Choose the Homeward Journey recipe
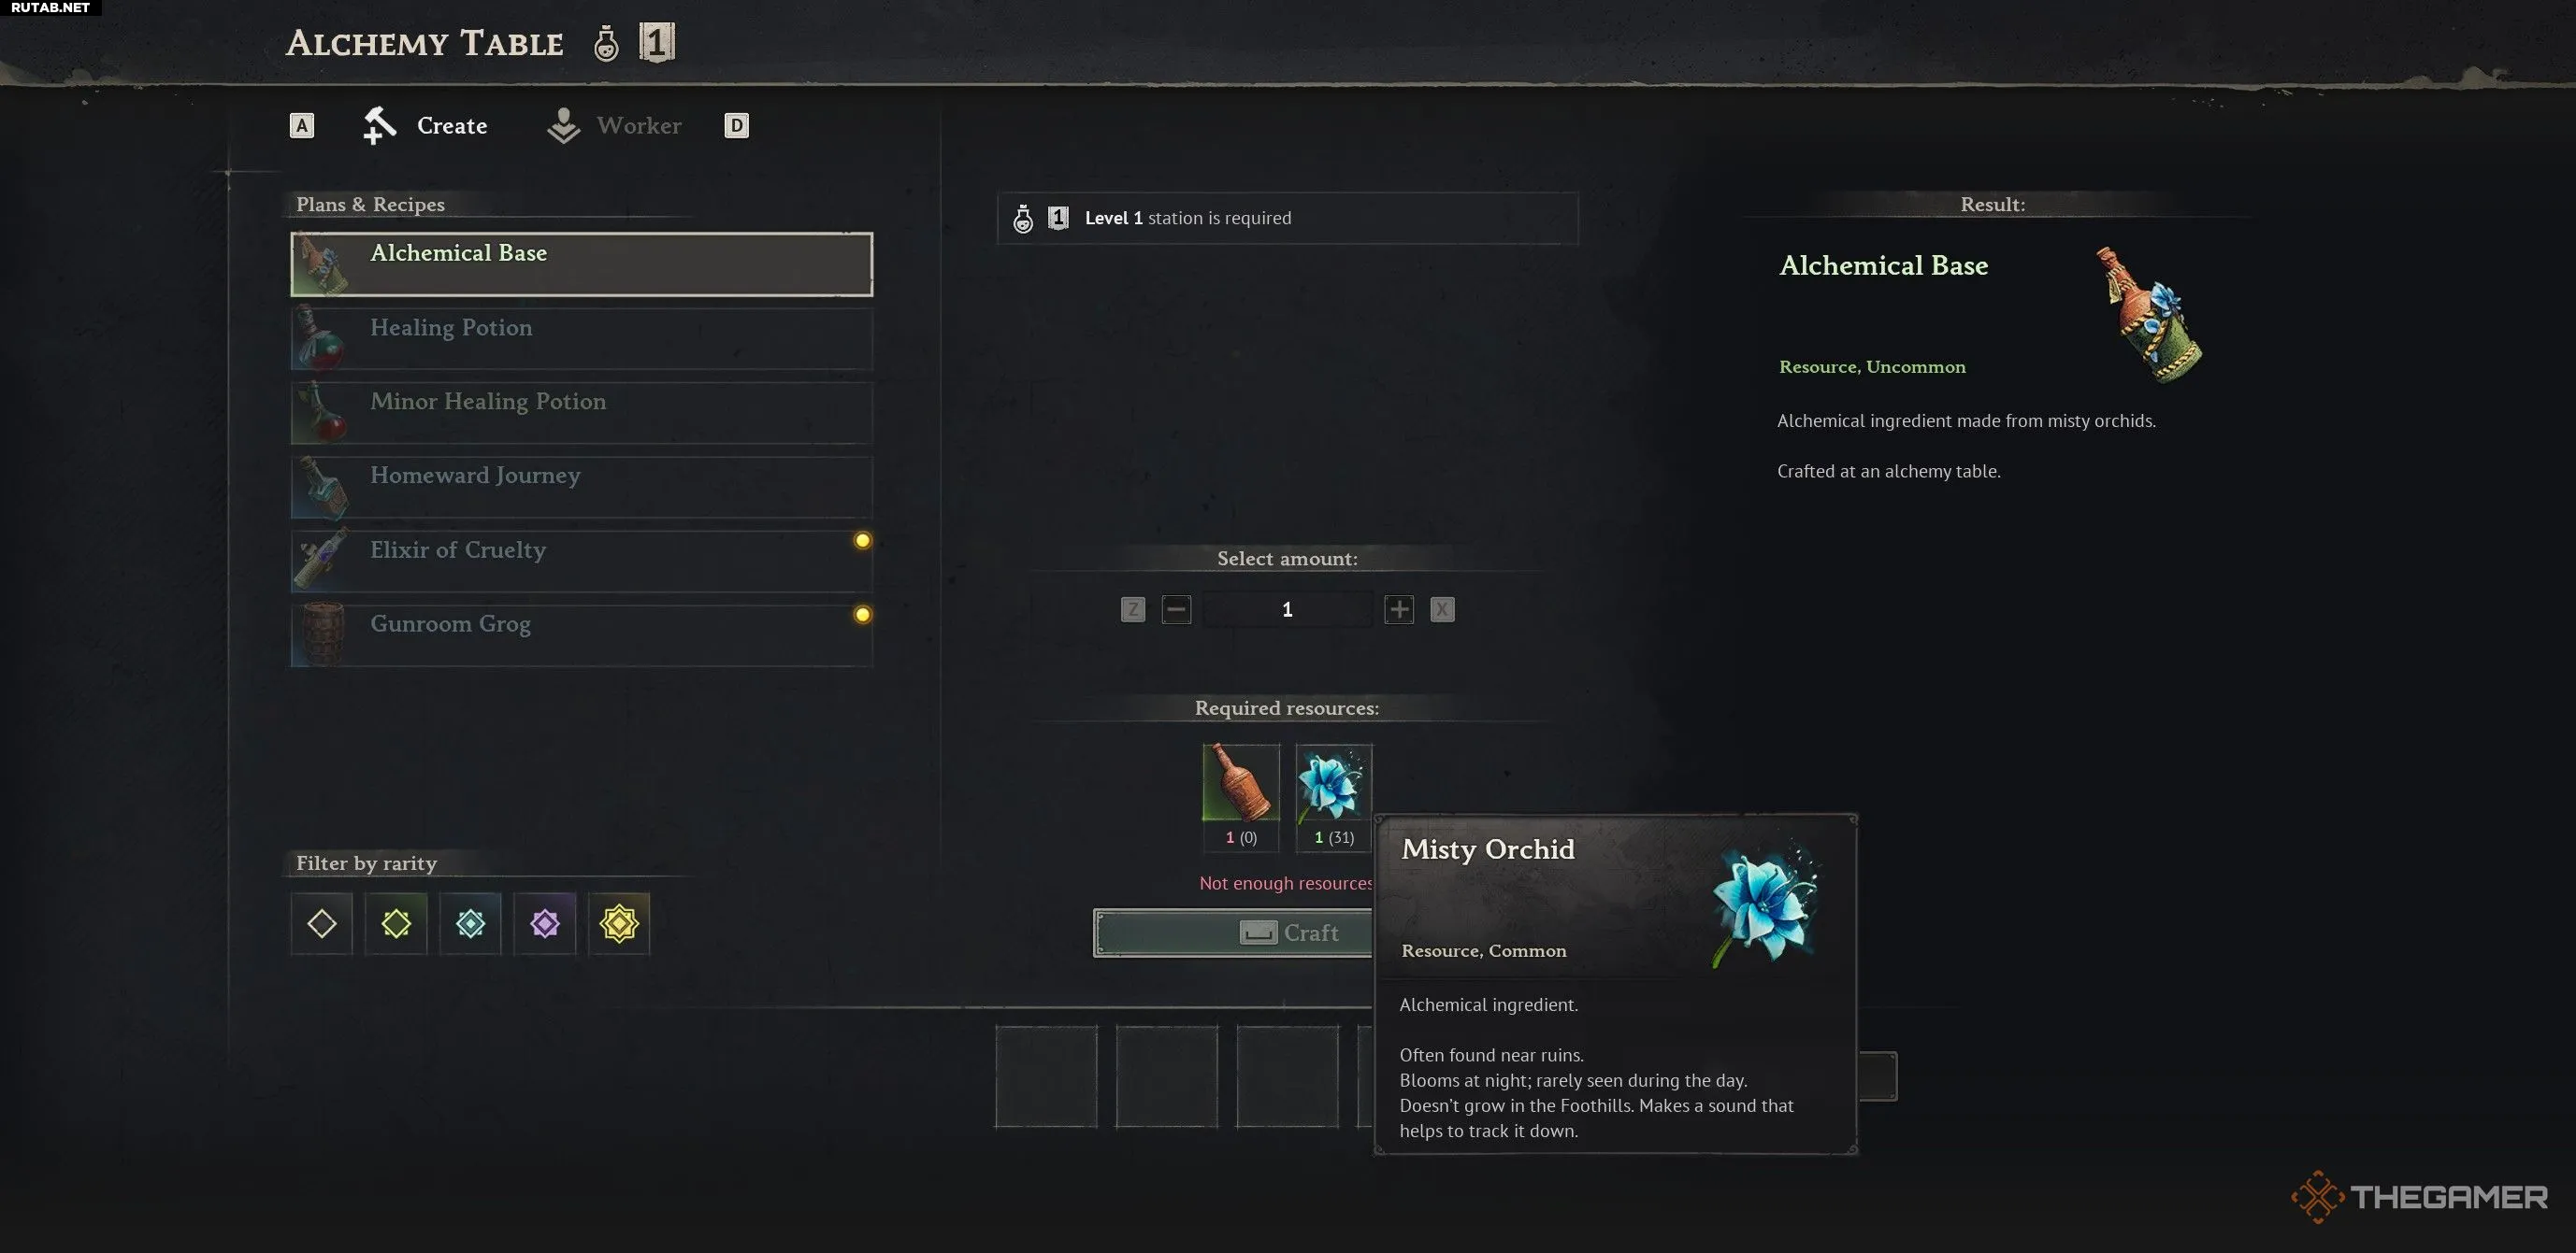This screenshot has height=1253, width=2576. [x=582, y=487]
